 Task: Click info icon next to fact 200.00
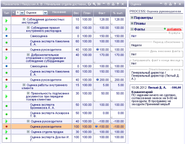pos(97,80)
